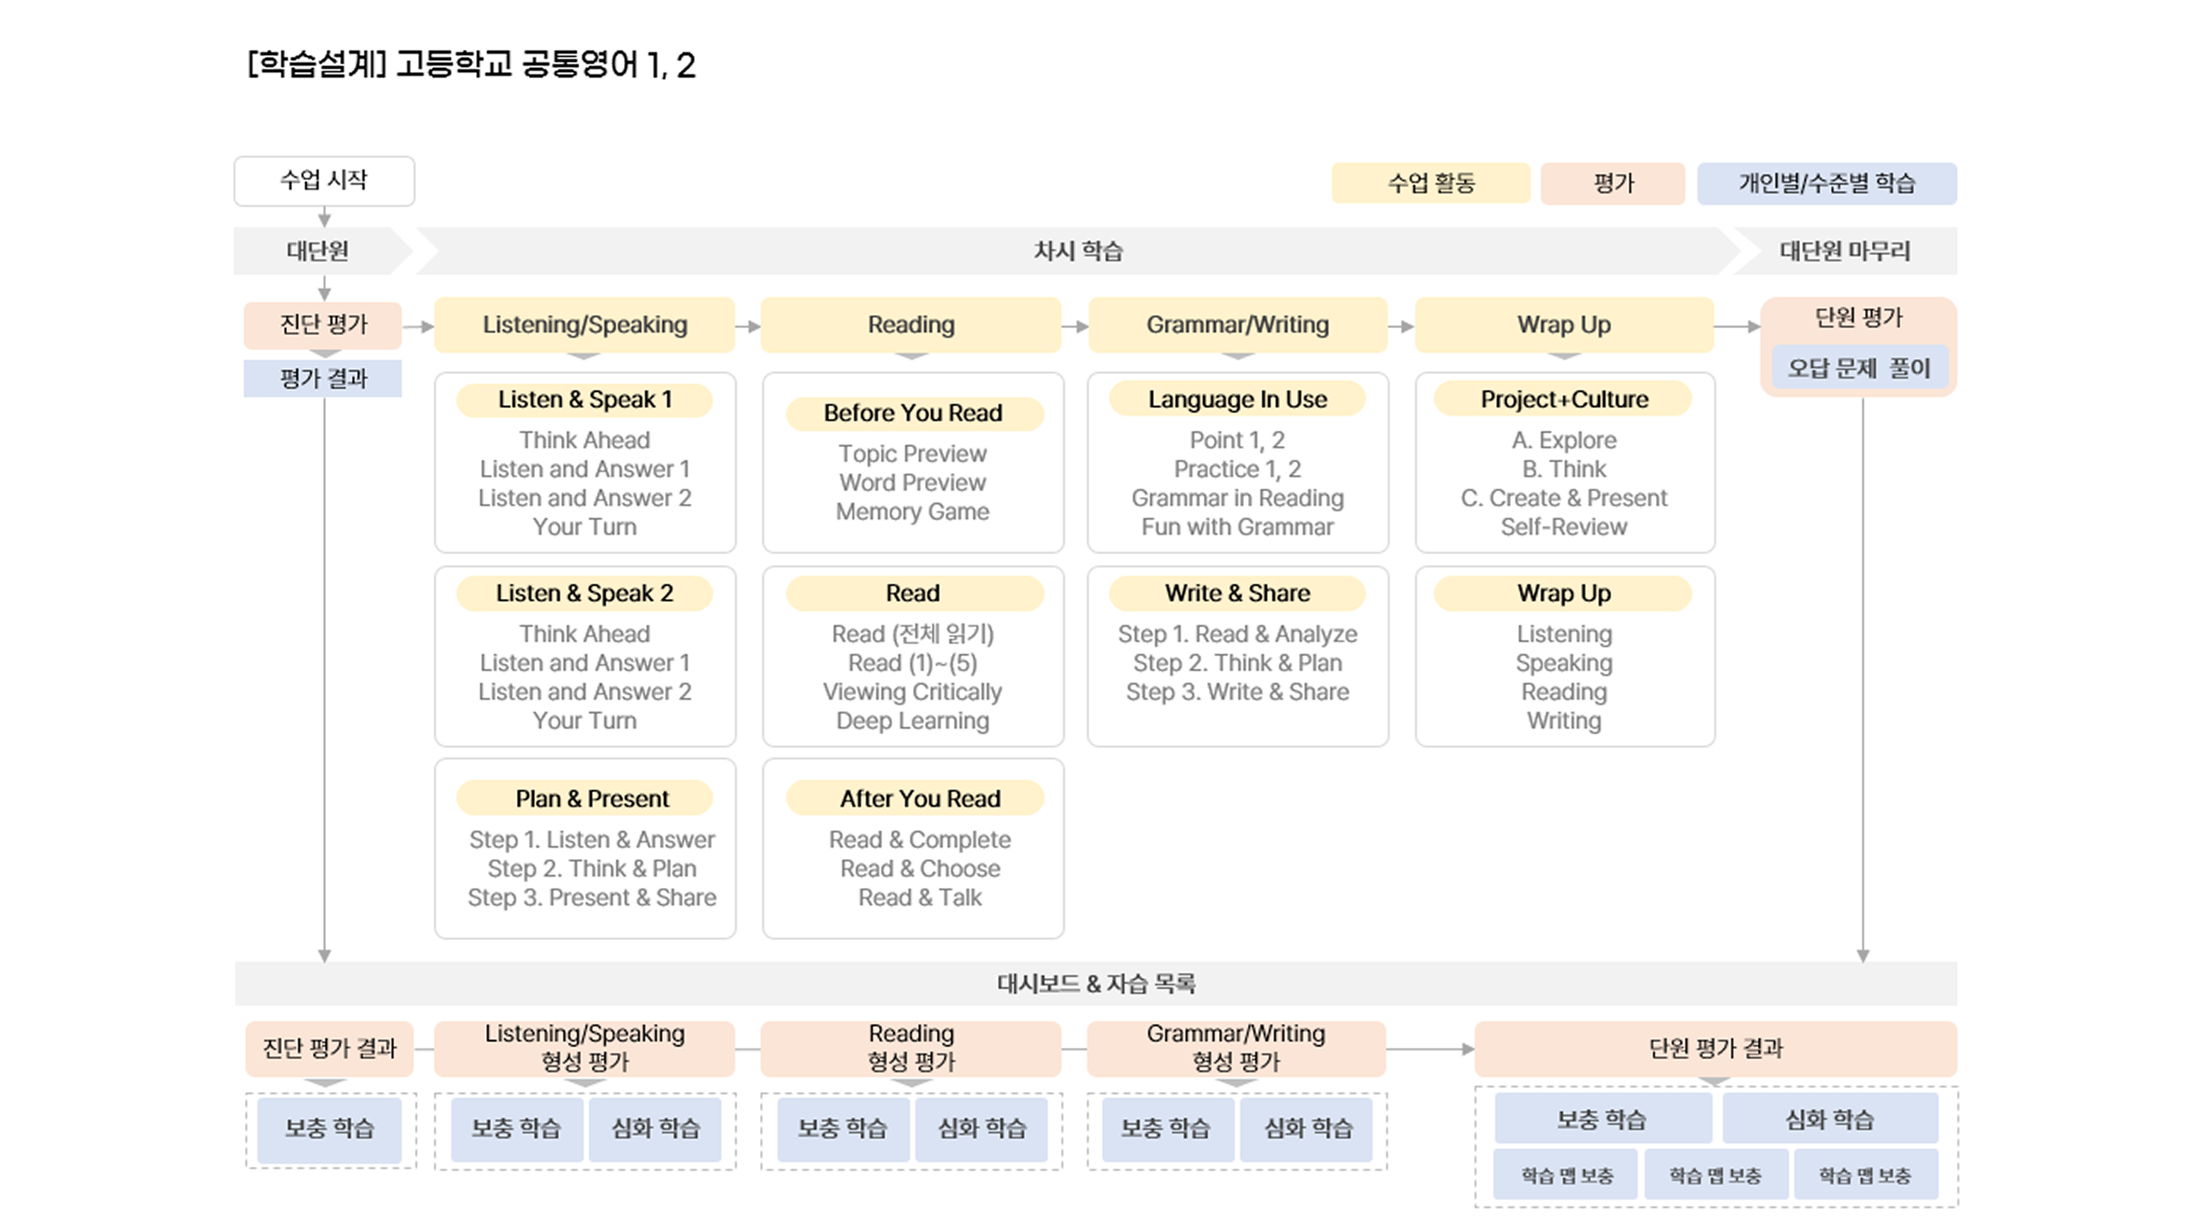Click Practice 1, 2 text
2191x1232 pixels.
[x=1237, y=469]
